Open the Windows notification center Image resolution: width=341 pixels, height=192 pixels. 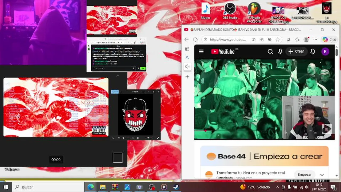[333, 187]
